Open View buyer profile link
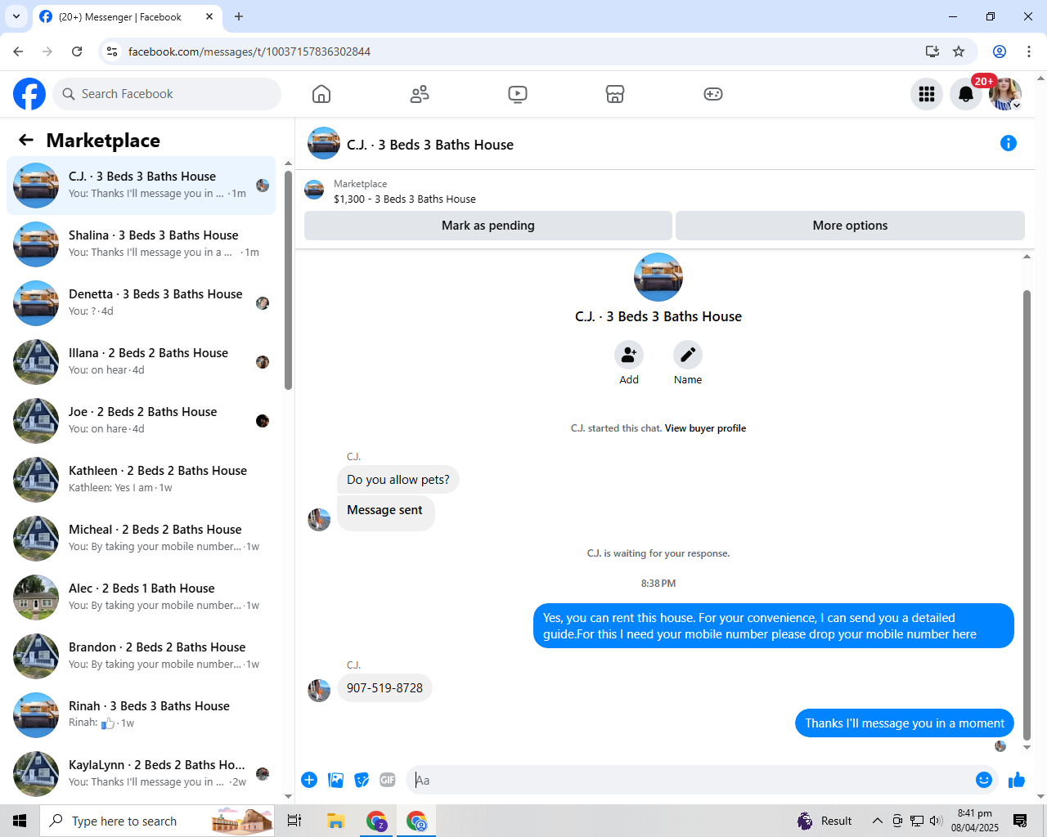 click(x=705, y=428)
